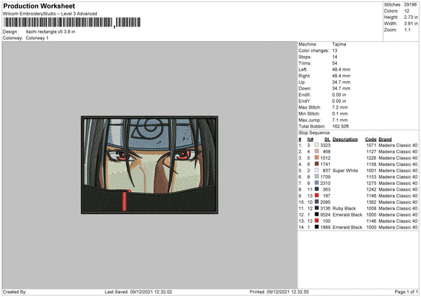Select the brown swatch for code 1158
The image size is (421, 297).
[317, 164]
